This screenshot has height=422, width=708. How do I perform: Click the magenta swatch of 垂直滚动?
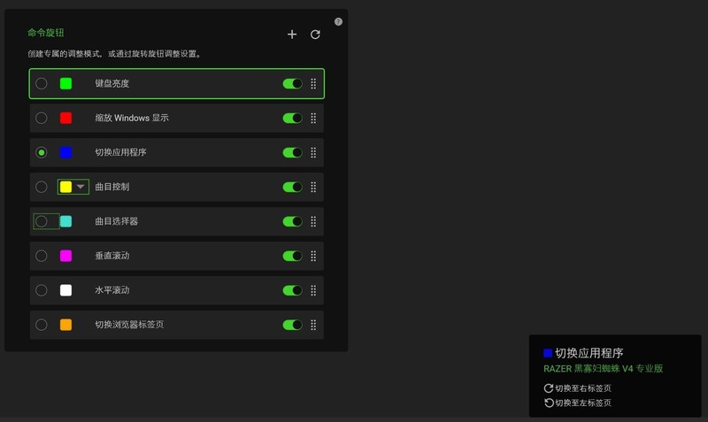pos(65,256)
